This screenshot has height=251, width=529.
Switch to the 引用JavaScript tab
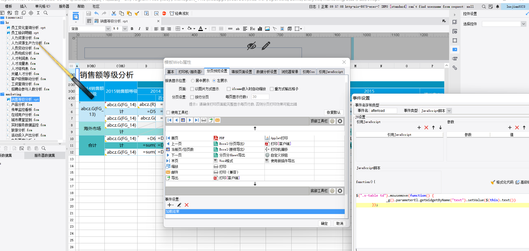(x=331, y=72)
